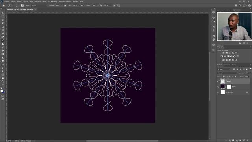Select the Arrière-plan layer name

[230, 92]
